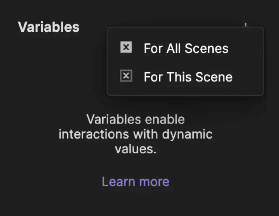Click the outlined variable icon beside For This Scene

click(x=126, y=76)
